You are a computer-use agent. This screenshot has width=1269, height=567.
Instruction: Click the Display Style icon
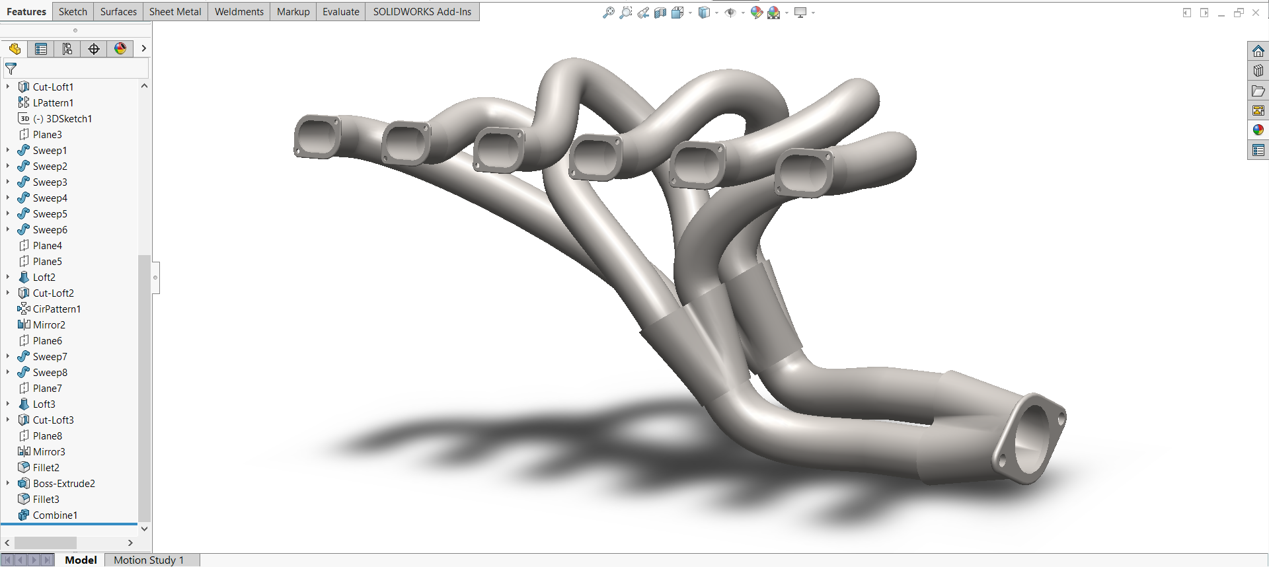pyautogui.click(x=704, y=13)
